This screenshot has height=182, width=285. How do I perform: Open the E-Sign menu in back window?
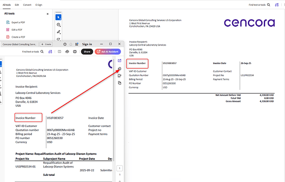click(39, 5)
